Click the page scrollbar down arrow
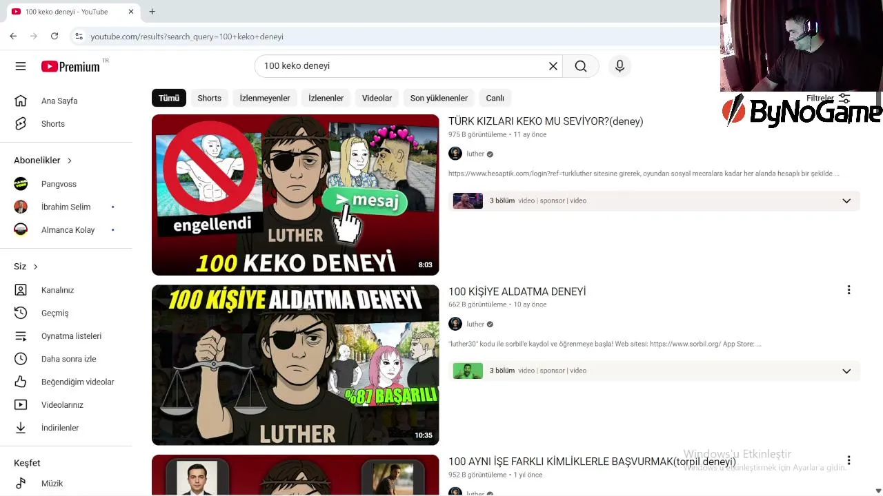The width and height of the screenshot is (883, 496). click(878, 490)
